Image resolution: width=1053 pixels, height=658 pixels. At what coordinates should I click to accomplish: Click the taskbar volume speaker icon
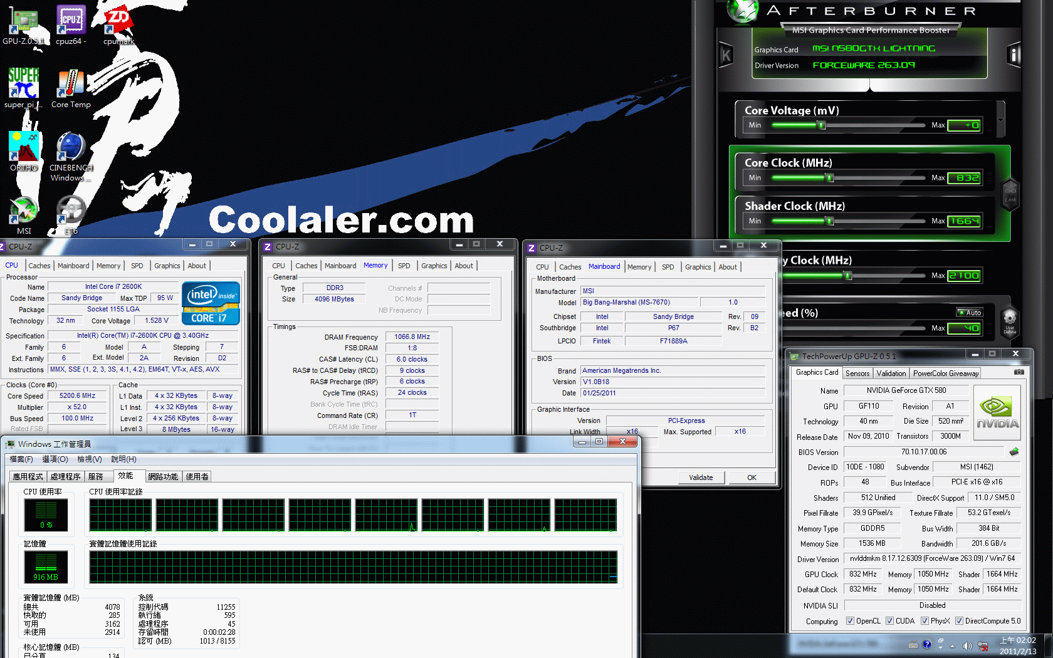click(967, 645)
